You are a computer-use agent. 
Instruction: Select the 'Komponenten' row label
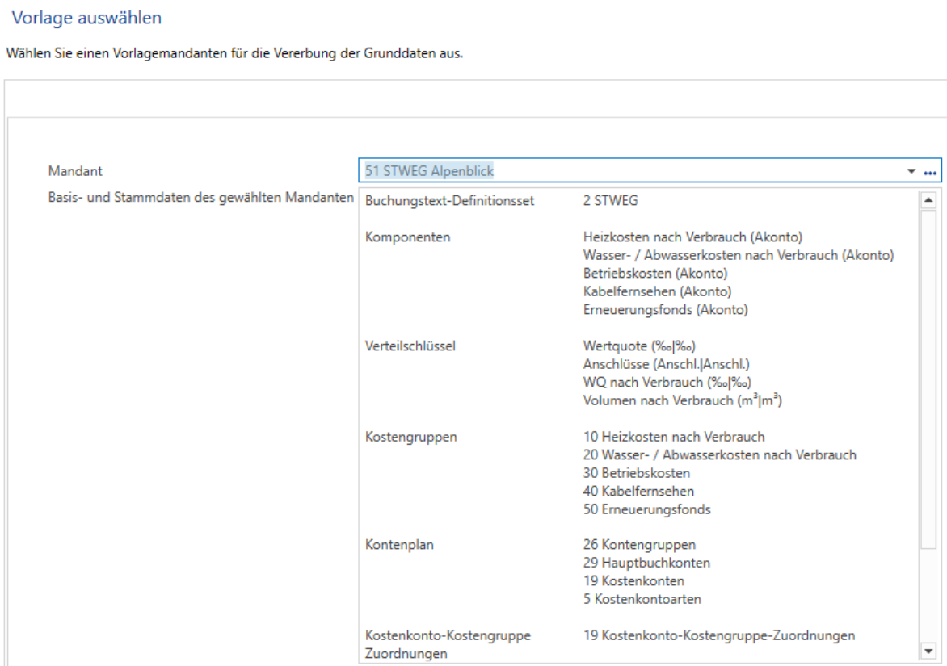click(x=408, y=237)
